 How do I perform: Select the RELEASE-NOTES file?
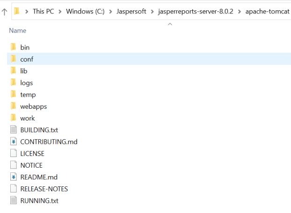[44, 189]
